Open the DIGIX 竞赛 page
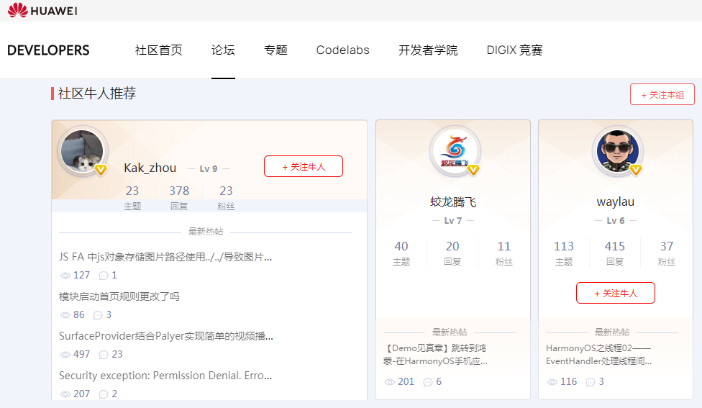Image resolution: width=702 pixels, height=408 pixels. tap(514, 50)
